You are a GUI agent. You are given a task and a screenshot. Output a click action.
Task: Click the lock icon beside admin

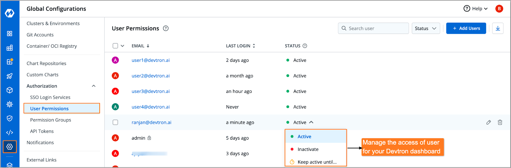[149, 138]
